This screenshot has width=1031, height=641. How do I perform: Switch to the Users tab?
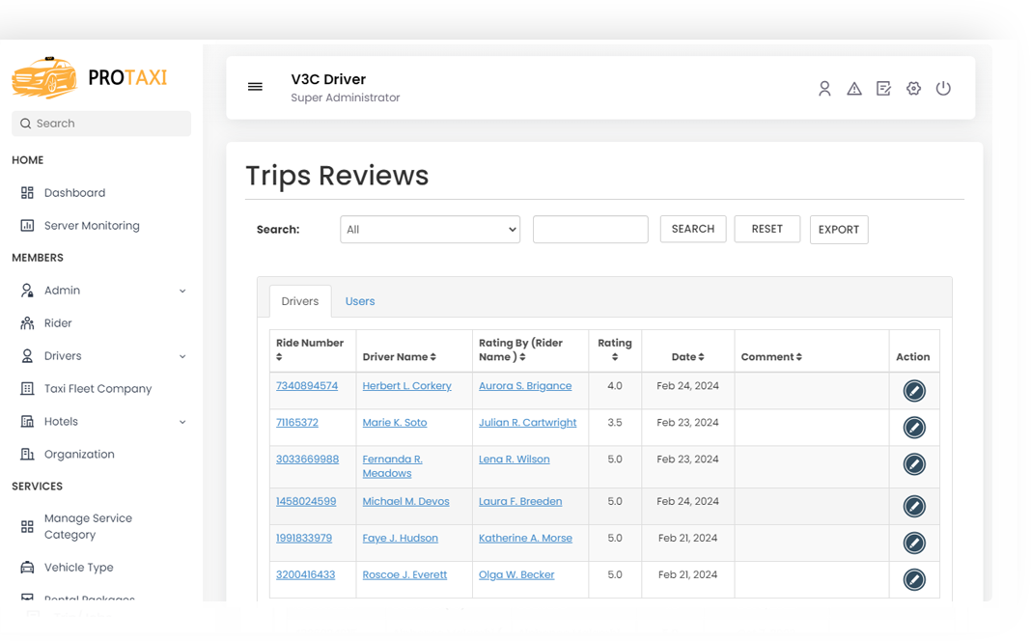(x=359, y=300)
